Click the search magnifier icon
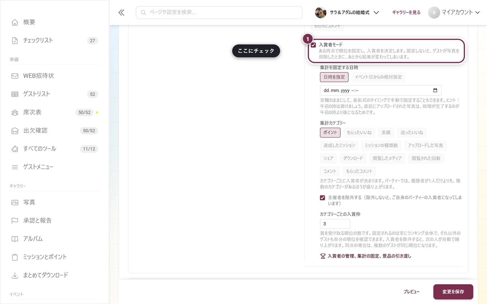Image resolution: width=487 pixels, height=304 pixels. tap(143, 12)
